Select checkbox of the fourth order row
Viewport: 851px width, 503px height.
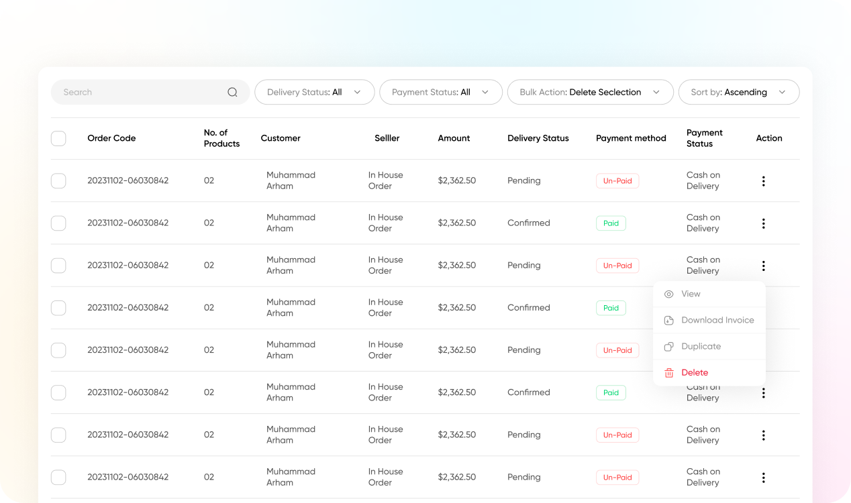58,307
